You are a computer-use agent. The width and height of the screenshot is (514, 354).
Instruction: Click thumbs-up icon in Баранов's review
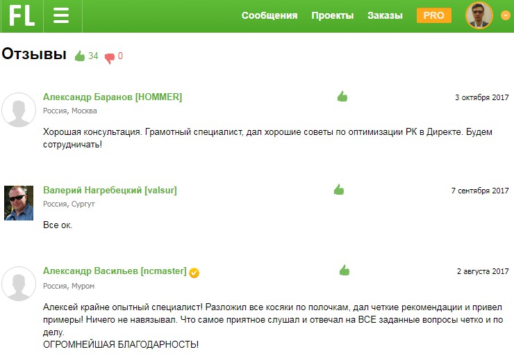pyautogui.click(x=342, y=97)
